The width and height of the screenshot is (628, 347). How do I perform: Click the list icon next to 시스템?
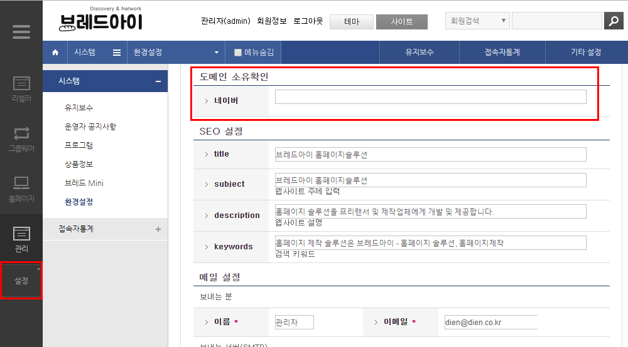point(117,53)
